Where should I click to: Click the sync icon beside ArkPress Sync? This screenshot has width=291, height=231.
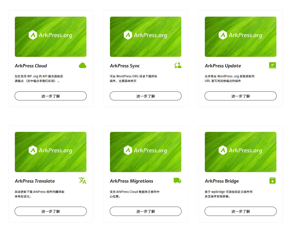pyautogui.click(x=178, y=66)
